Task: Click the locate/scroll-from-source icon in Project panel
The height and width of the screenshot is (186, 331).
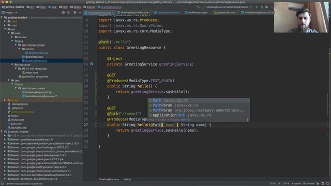Action: coord(63,12)
